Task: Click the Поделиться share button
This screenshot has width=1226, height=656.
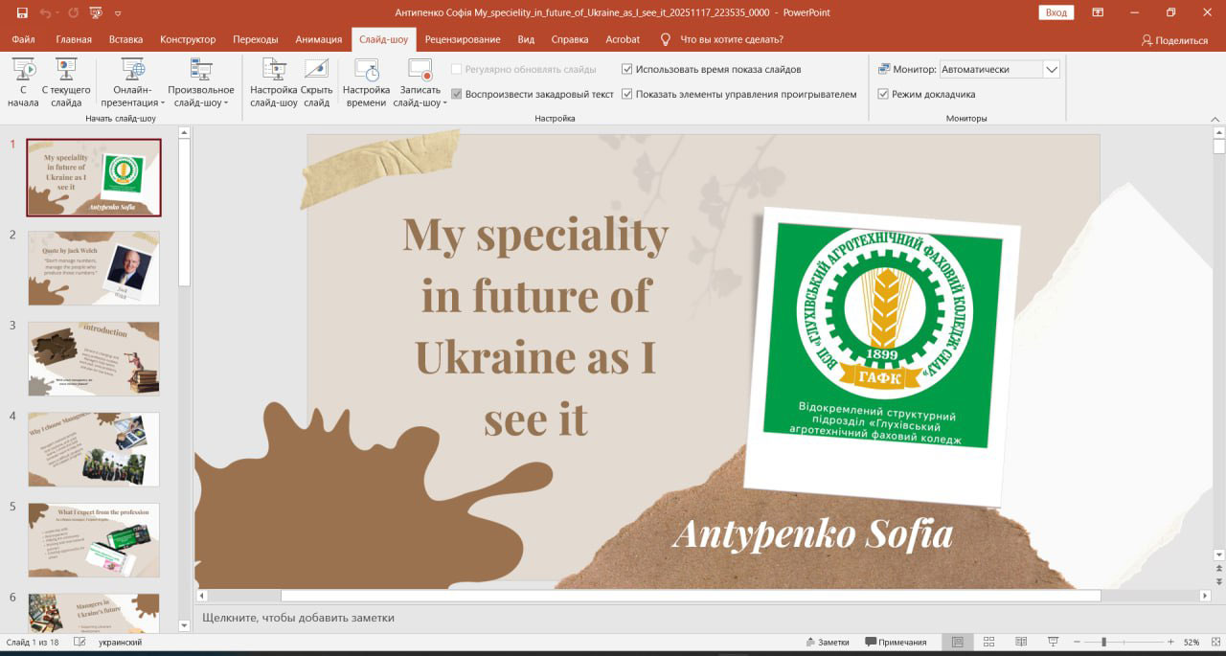Action: pyautogui.click(x=1174, y=40)
